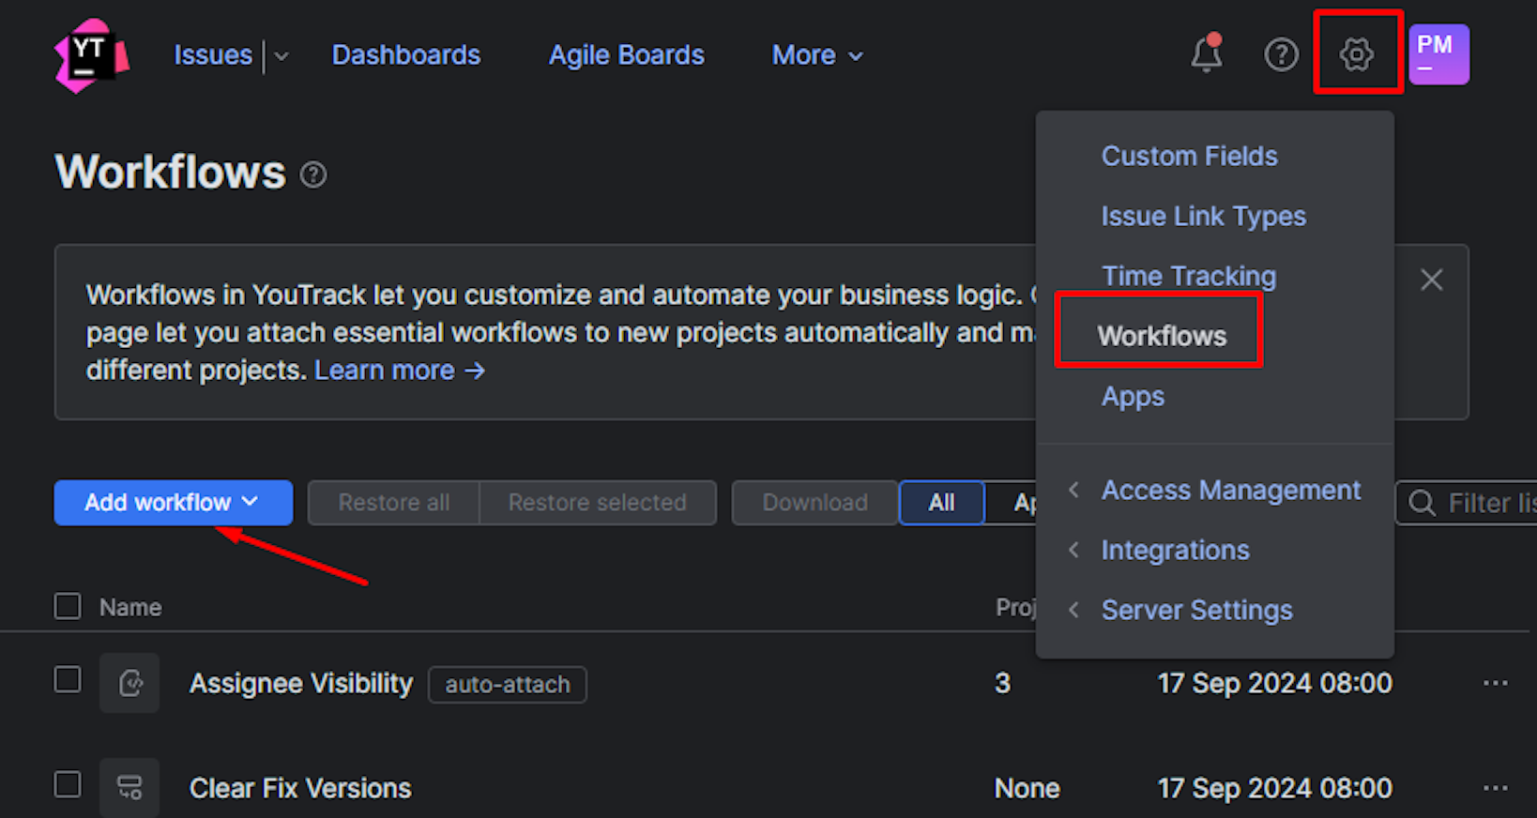Click the Clear Fix Versions workflow icon
The width and height of the screenshot is (1537, 818).
[x=129, y=788]
